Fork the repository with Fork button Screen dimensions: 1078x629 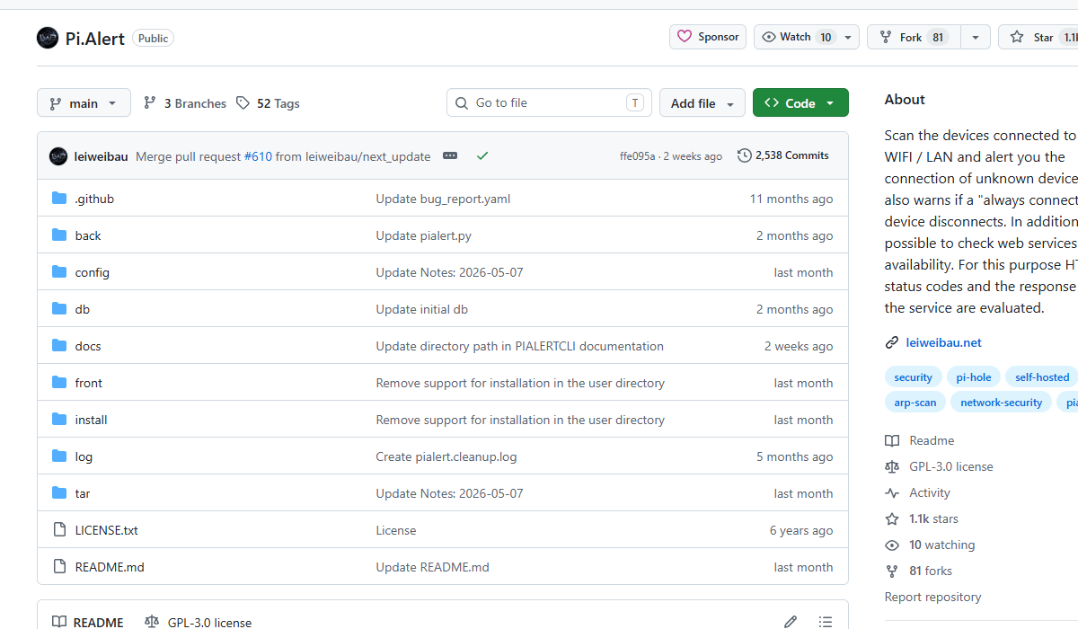click(914, 37)
